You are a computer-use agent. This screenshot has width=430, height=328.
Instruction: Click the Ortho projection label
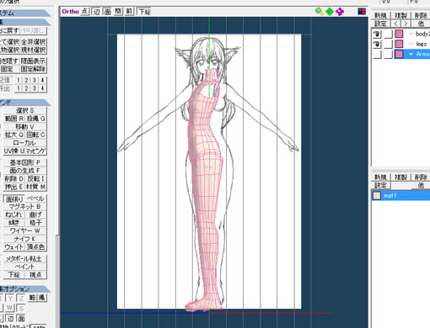coord(70,12)
